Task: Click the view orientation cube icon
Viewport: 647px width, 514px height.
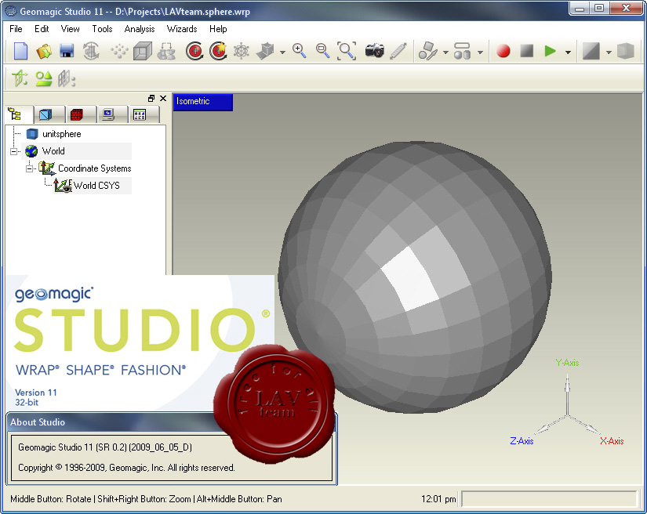Action: (265, 52)
